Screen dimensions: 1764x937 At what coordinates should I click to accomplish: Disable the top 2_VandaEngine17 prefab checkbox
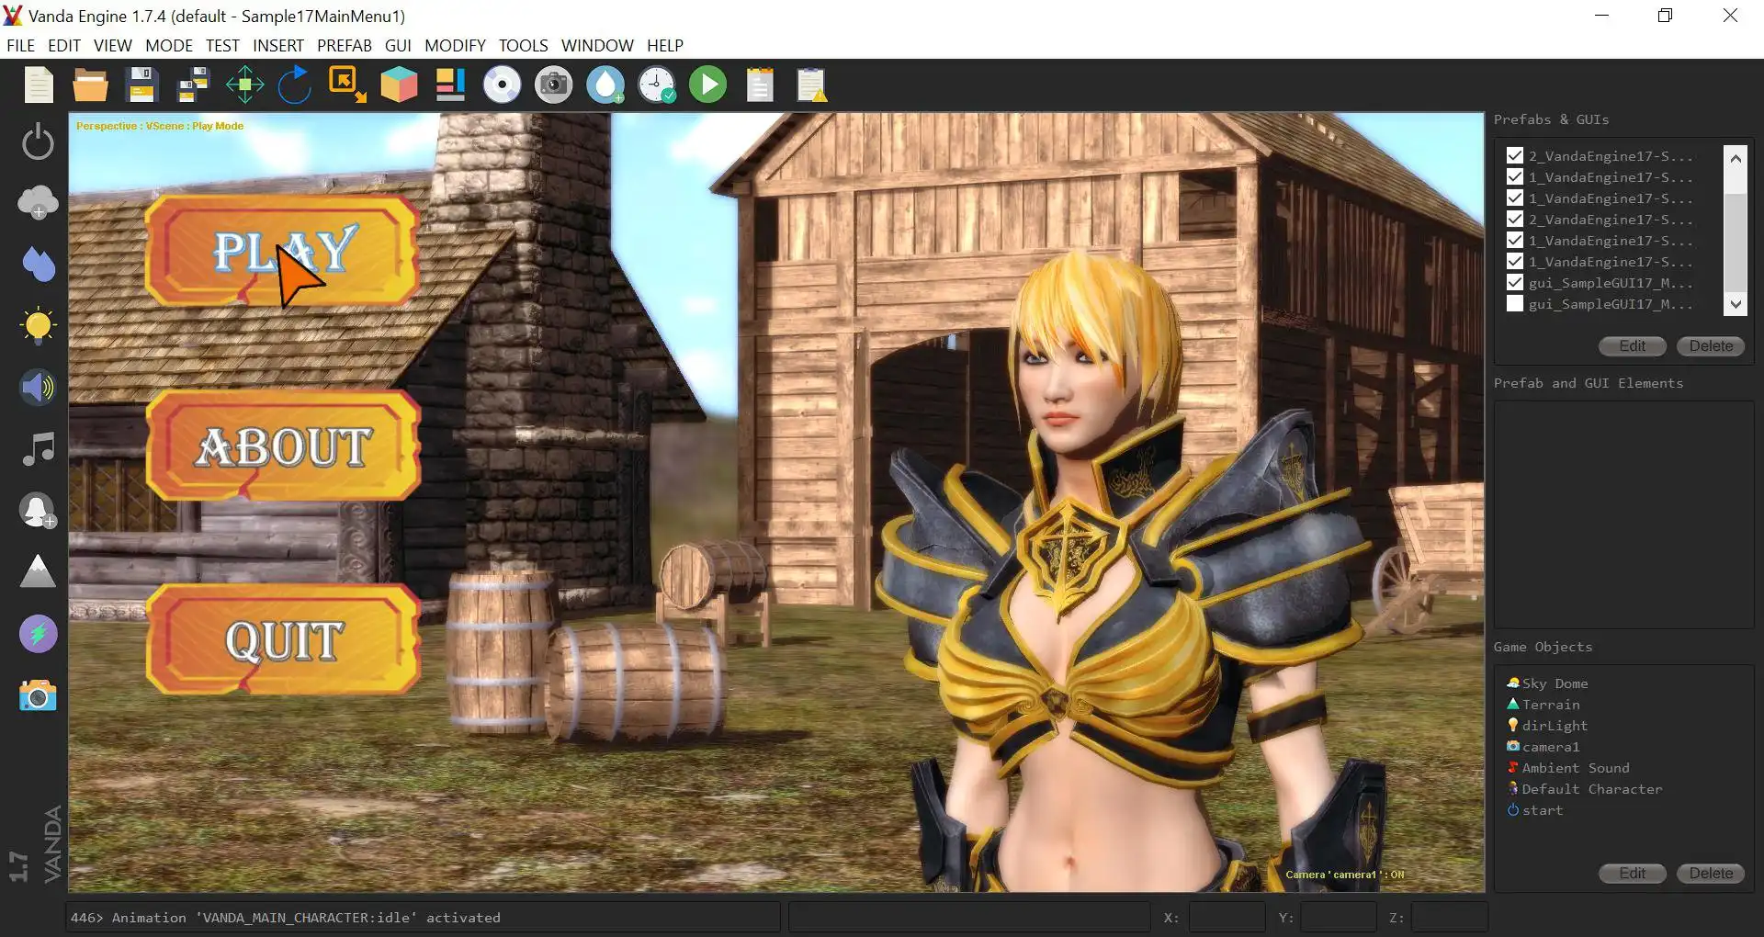coord(1514,155)
